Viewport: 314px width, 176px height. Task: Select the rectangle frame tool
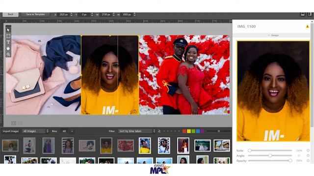point(8,36)
